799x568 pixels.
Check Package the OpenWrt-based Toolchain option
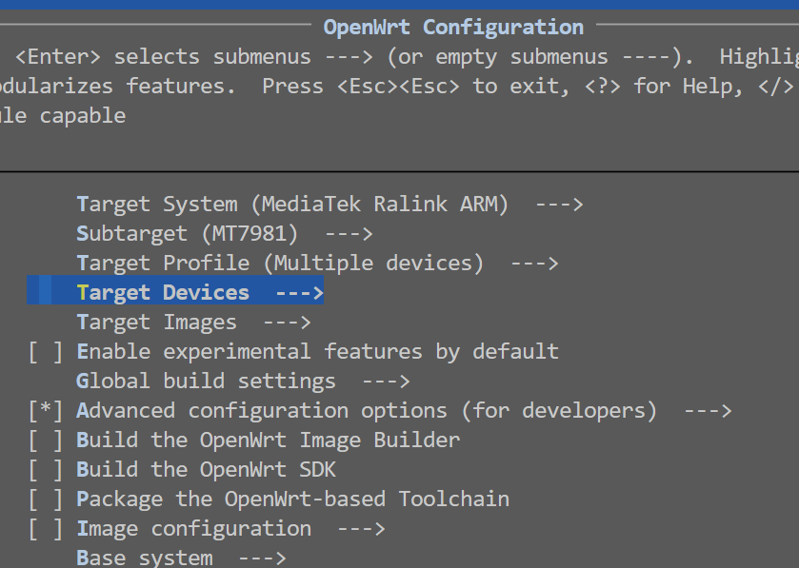(x=46, y=499)
